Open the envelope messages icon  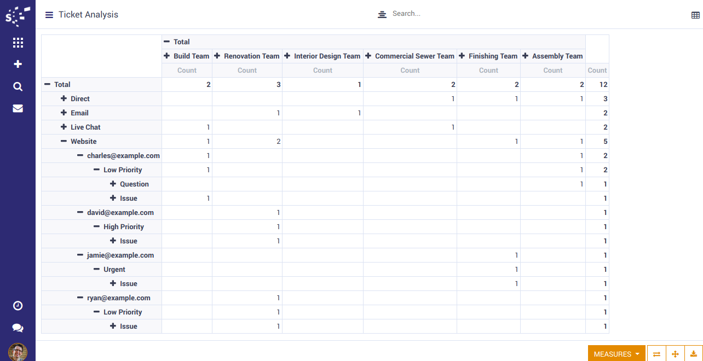click(x=18, y=108)
